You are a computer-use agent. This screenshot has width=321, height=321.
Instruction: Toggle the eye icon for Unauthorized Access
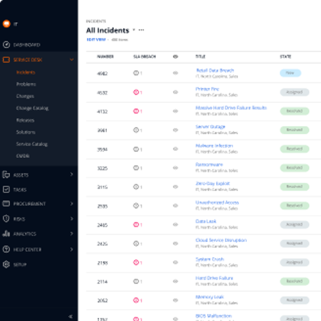175,206
